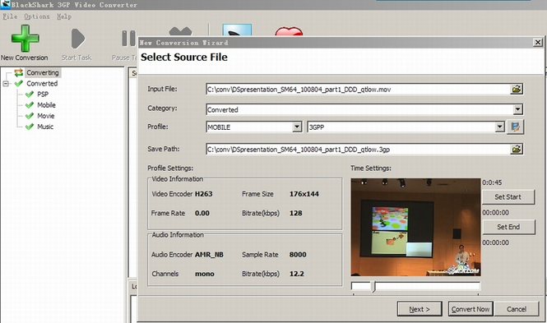Viewport: 547px width, 323px height.
Task: Click the Pause Task toolbar icon
Action: point(128,39)
